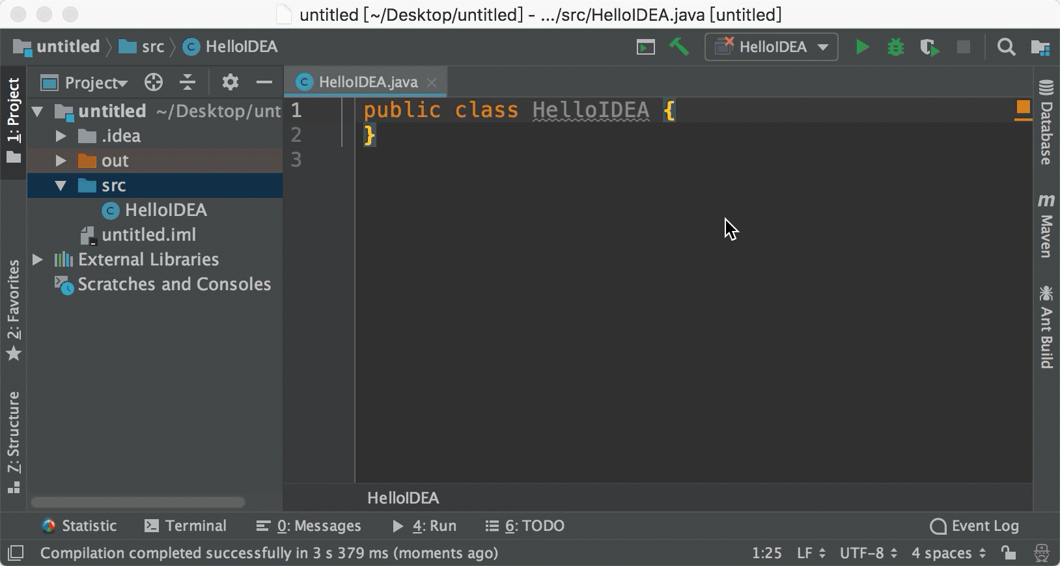1060x566 pixels.
Task: Click line number 3 in gutter
Action: point(296,159)
